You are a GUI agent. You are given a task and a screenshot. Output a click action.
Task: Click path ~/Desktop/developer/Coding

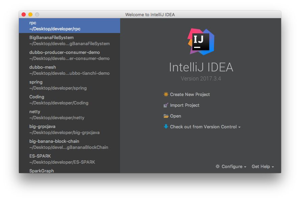click(59, 103)
